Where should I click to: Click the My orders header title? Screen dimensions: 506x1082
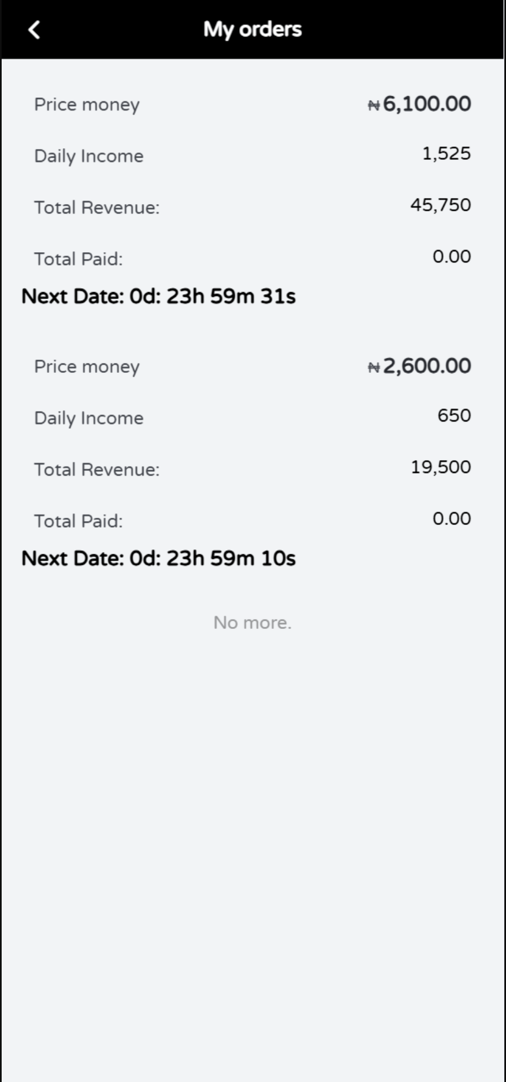click(252, 29)
